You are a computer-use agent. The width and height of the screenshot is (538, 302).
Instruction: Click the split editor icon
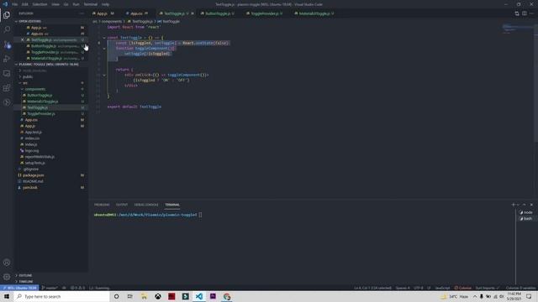click(525, 13)
